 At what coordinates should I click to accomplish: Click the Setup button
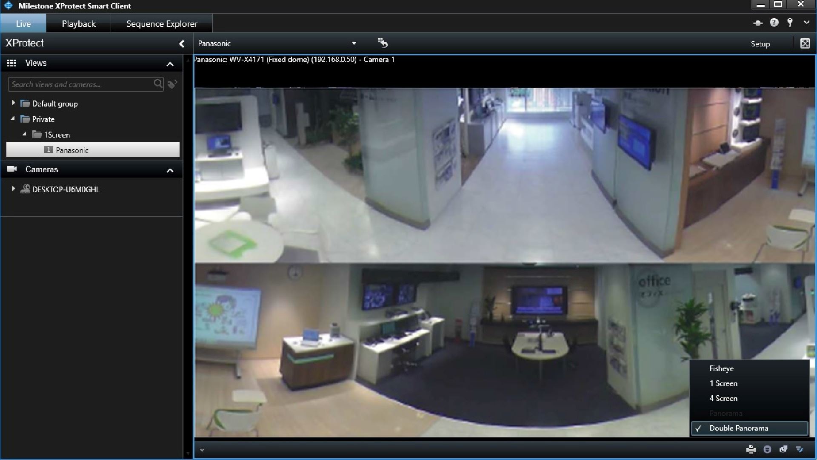point(760,44)
